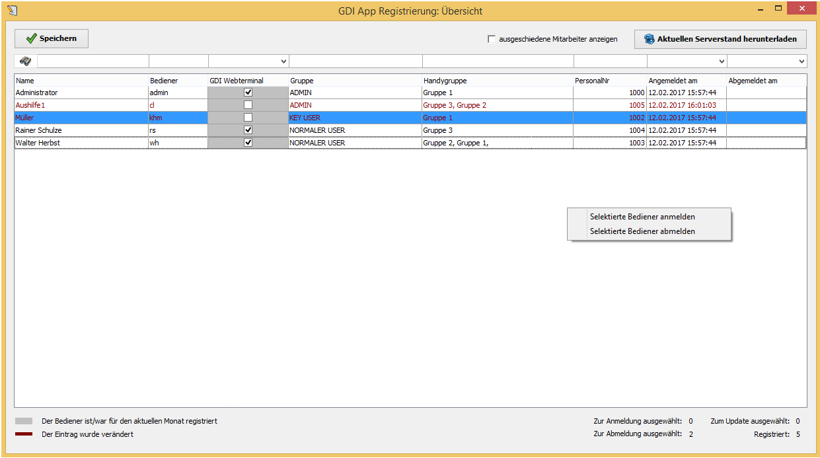Uncheck GDI Webterminal for Administrator
820x458 pixels.
(x=248, y=93)
